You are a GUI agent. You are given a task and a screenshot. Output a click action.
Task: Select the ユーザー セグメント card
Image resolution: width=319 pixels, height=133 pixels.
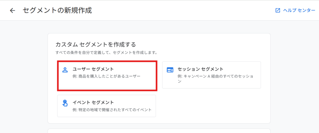point(107,76)
